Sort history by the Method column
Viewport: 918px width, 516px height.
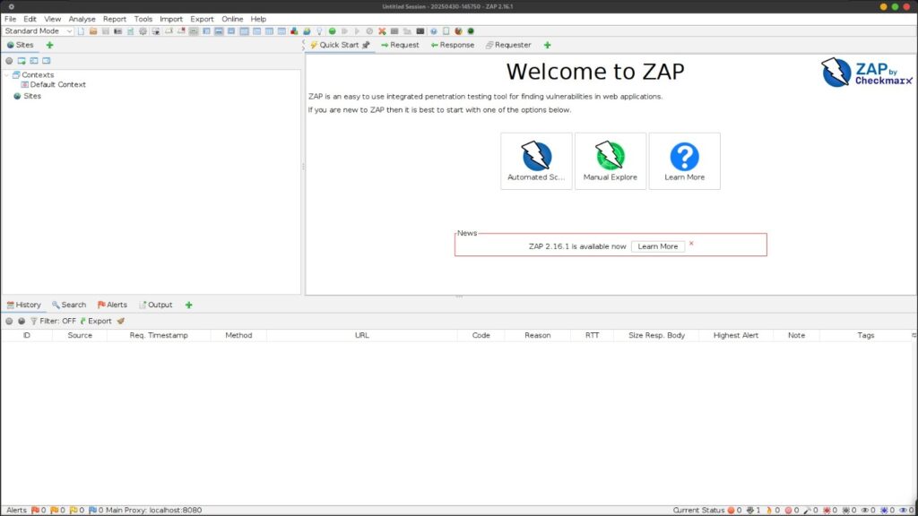coord(238,335)
